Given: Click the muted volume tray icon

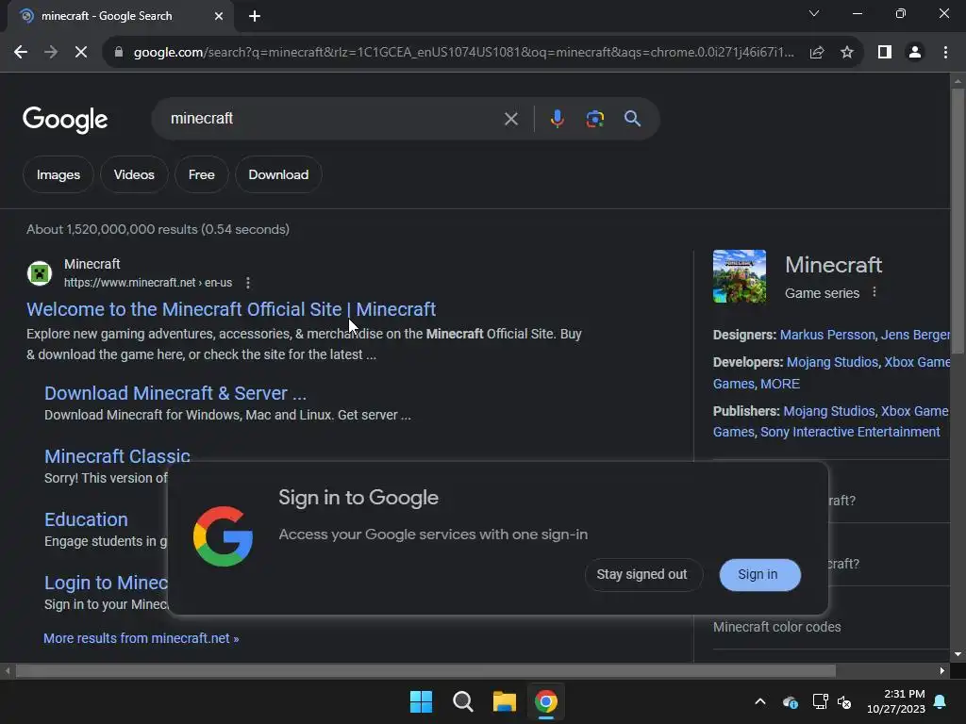Looking at the screenshot, I should tap(844, 701).
